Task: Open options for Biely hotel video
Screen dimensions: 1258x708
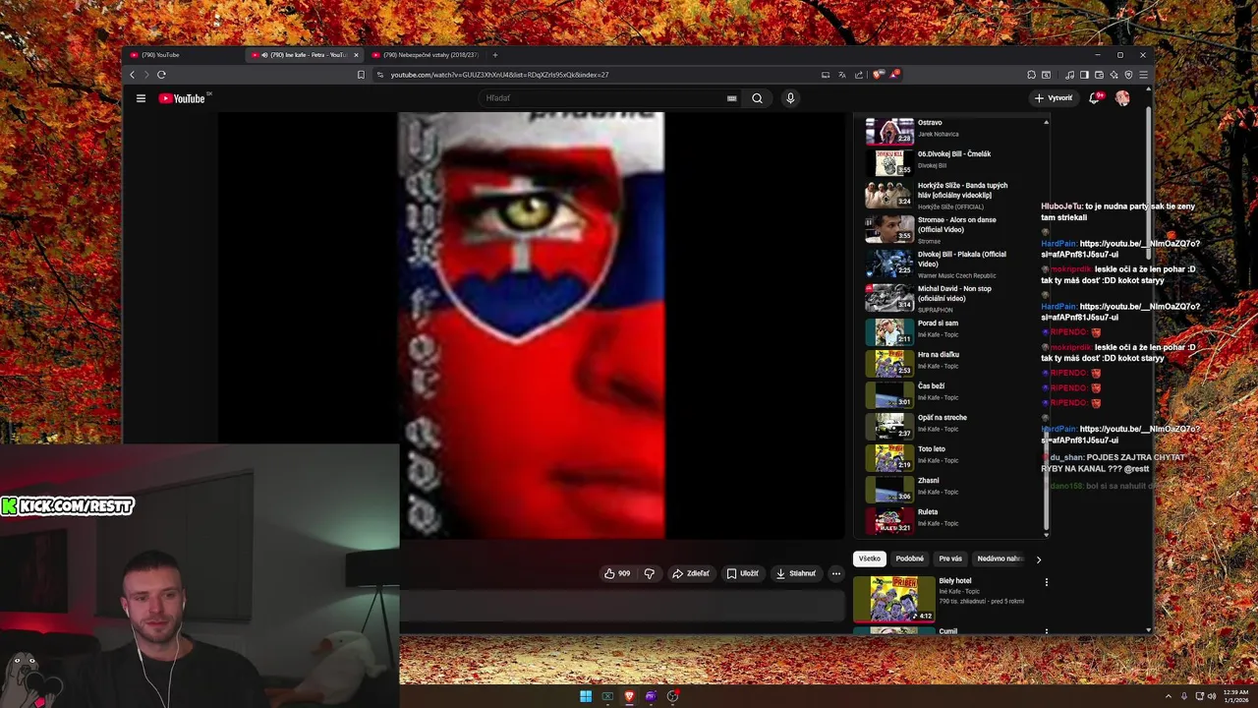Action: click(1046, 582)
